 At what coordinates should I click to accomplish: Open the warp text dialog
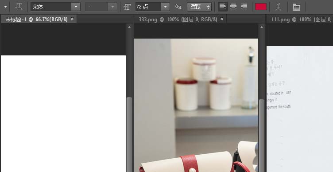[278, 7]
